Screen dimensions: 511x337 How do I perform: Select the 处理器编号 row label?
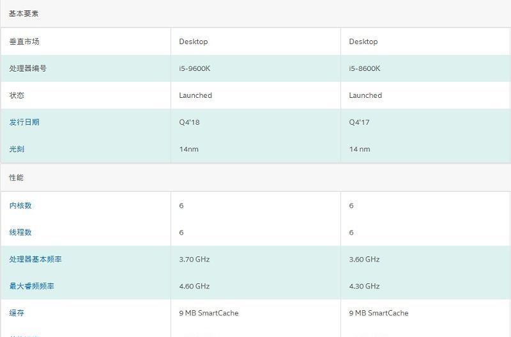(x=28, y=68)
